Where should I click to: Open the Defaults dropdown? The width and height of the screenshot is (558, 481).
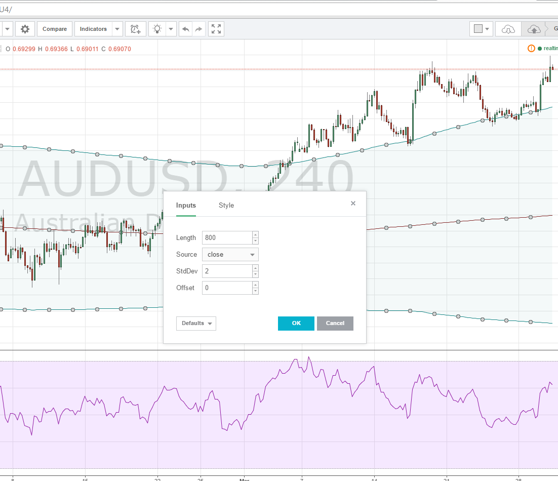coord(196,324)
